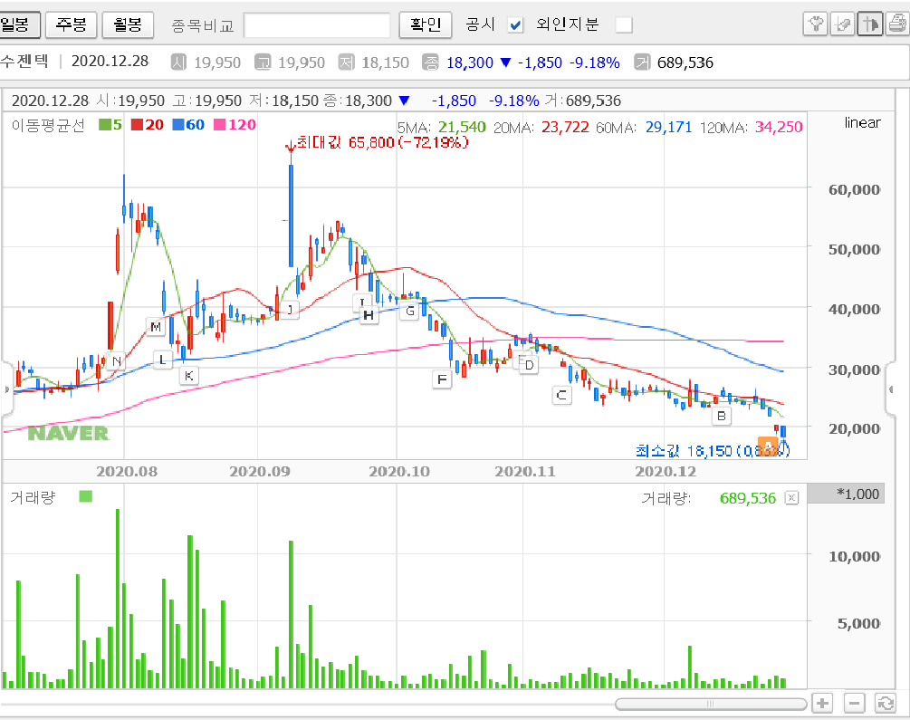Zoom in with the plus button
Viewport: 910px width, 720px height.
tap(822, 703)
